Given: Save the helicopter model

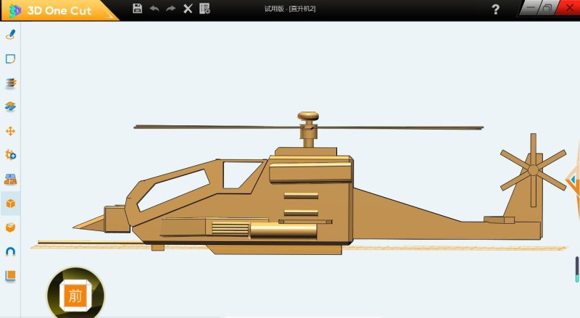Looking at the screenshot, I should click(137, 9).
